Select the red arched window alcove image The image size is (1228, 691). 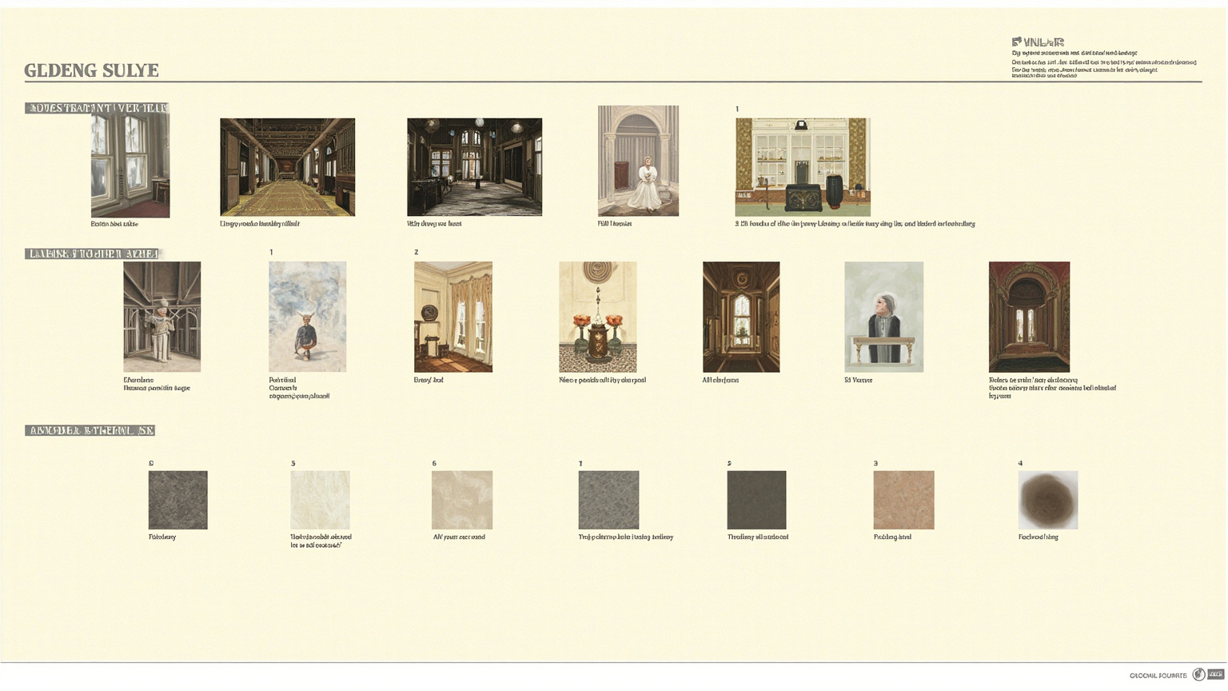click(1029, 317)
